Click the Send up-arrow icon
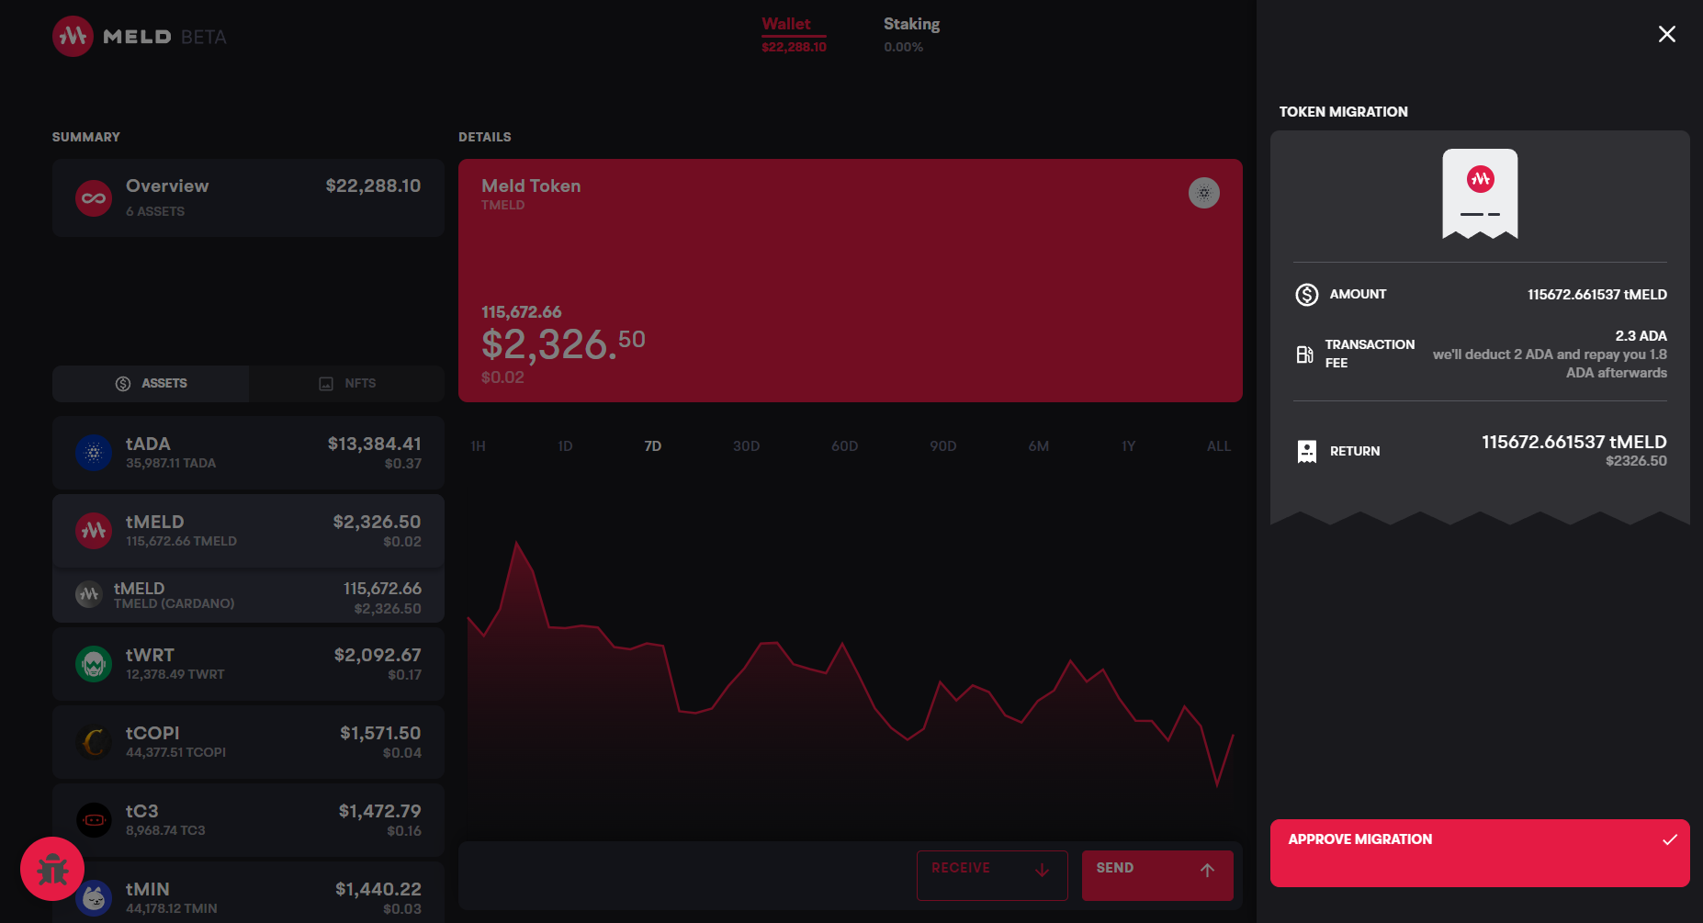This screenshot has height=923, width=1703. 1207,870
